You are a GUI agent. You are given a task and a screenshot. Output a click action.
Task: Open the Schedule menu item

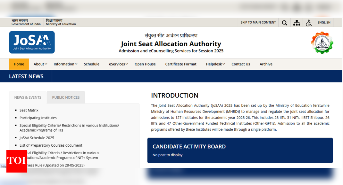92,64
